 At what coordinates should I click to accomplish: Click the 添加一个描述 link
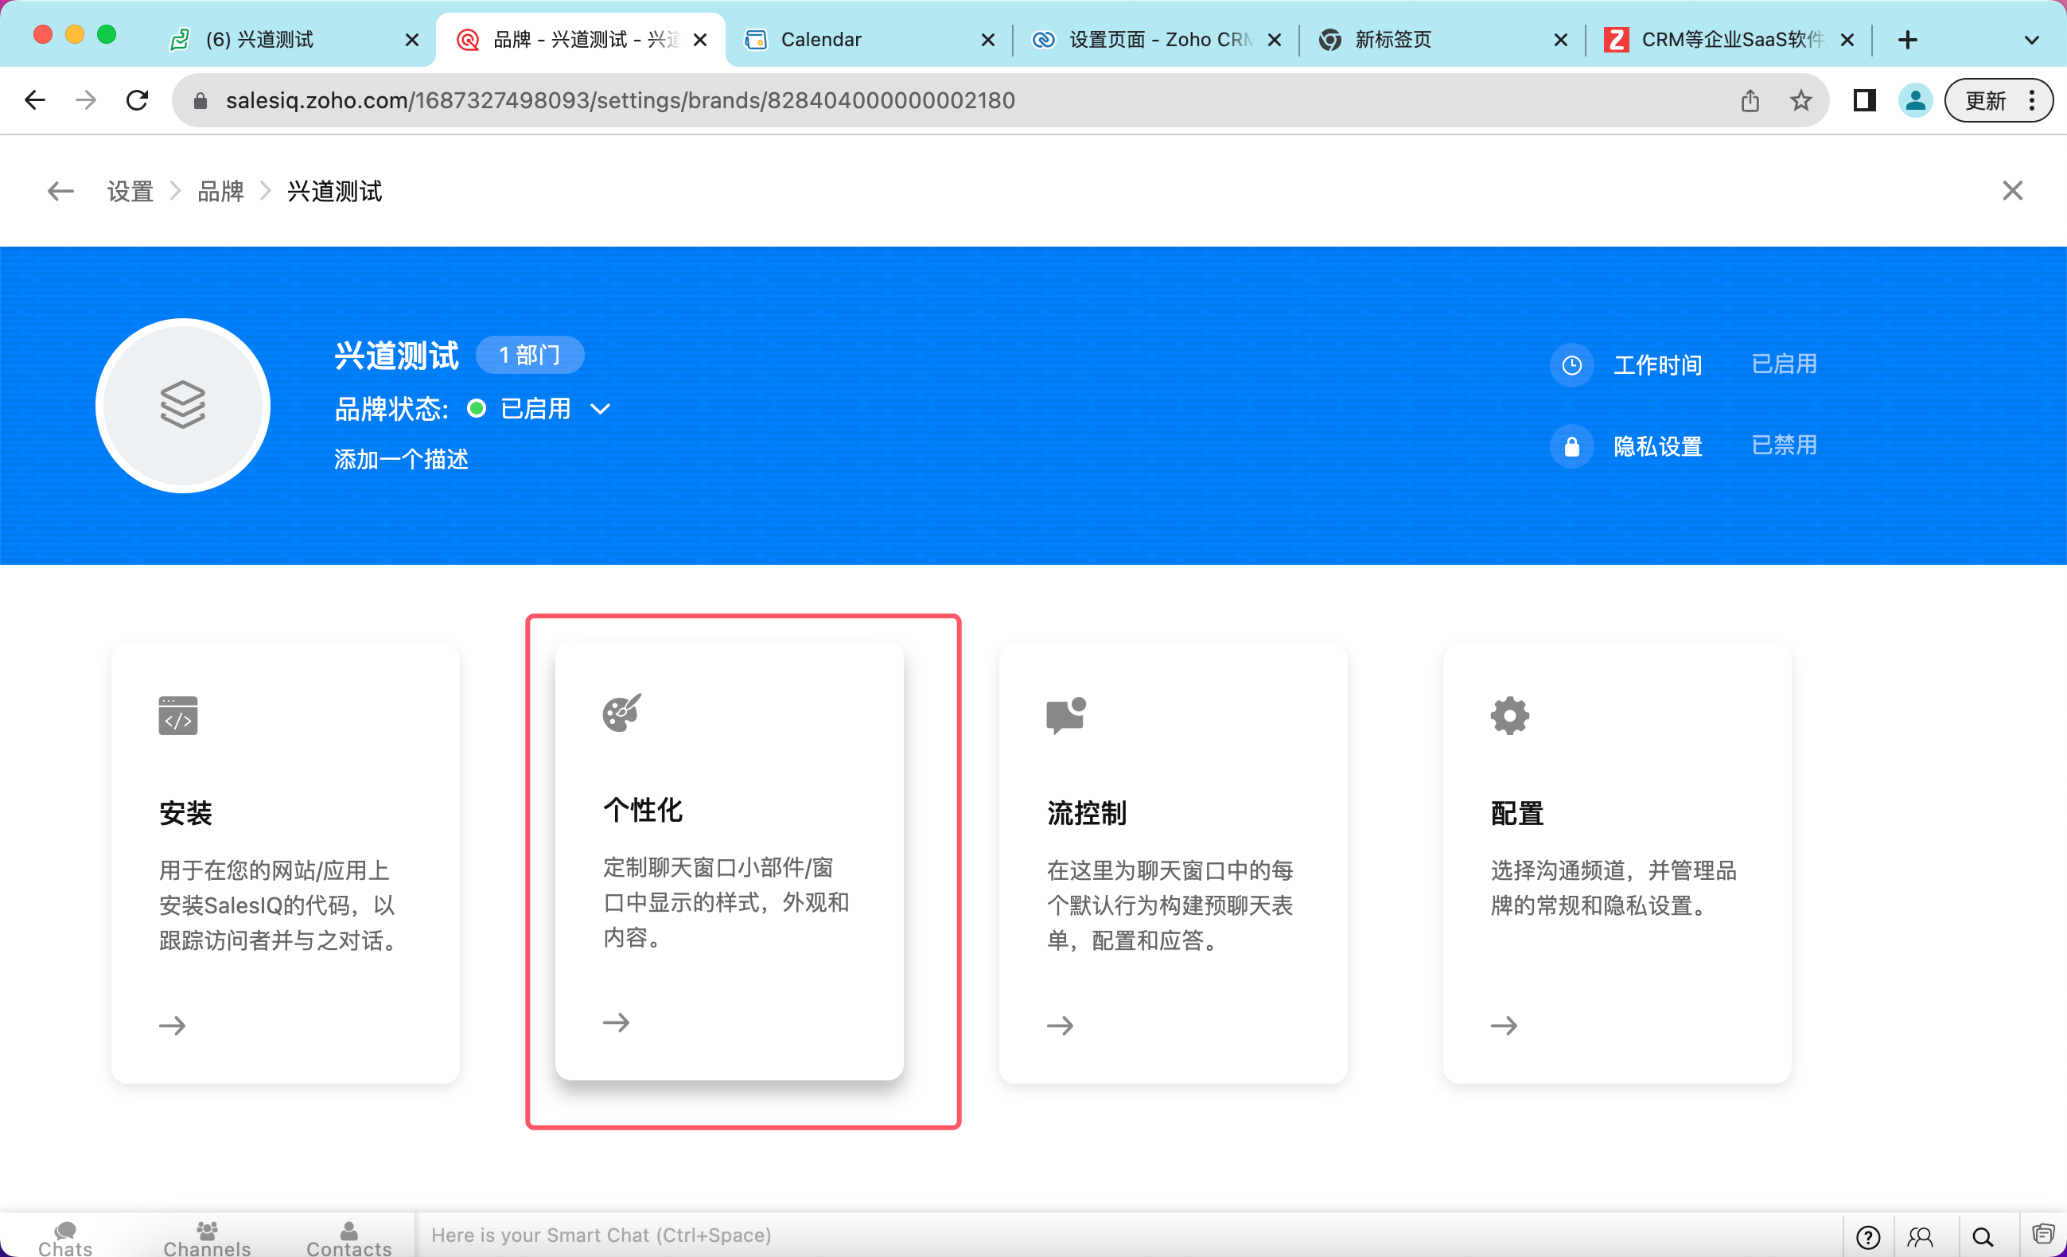click(x=401, y=460)
